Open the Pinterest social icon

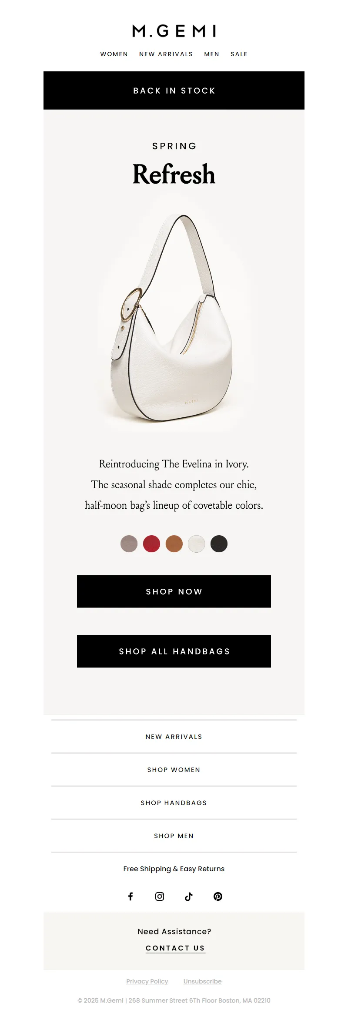tap(218, 896)
